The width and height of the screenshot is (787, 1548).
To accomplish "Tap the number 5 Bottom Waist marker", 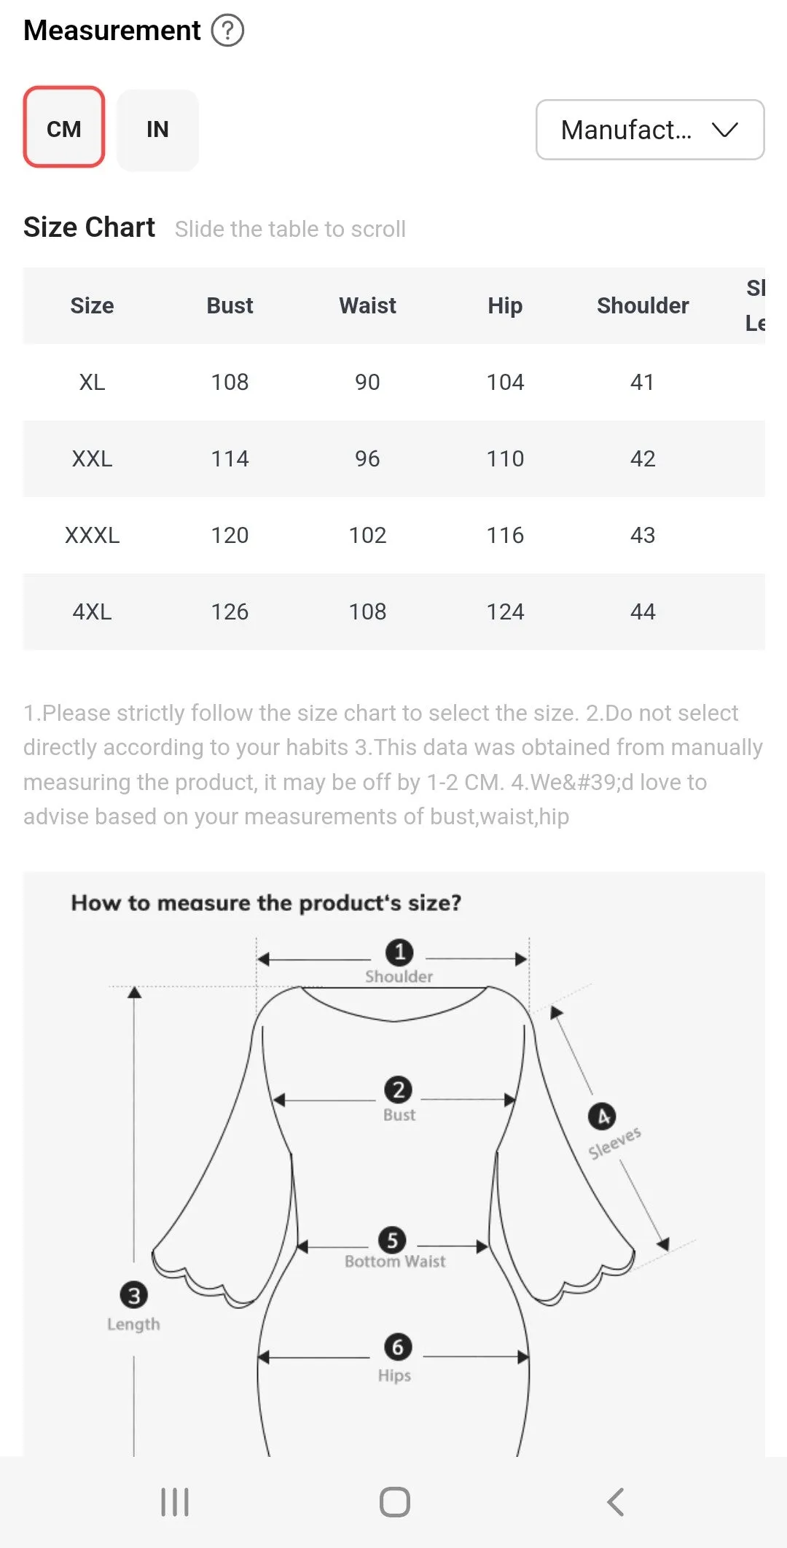I will (392, 1239).
